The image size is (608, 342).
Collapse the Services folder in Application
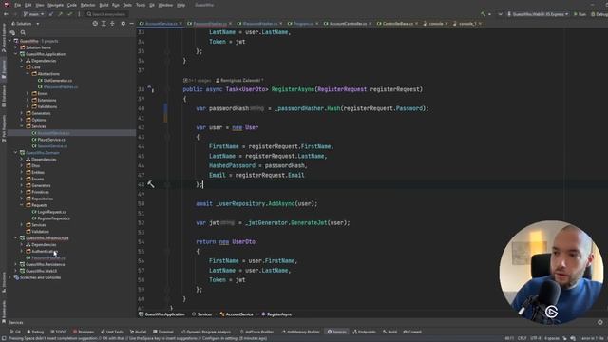pyautogui.click(x=22, y=126)
